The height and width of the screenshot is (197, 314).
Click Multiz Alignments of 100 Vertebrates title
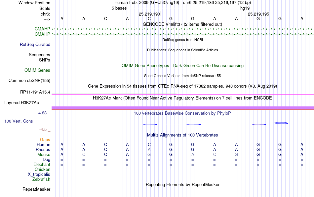coord(182,135)
